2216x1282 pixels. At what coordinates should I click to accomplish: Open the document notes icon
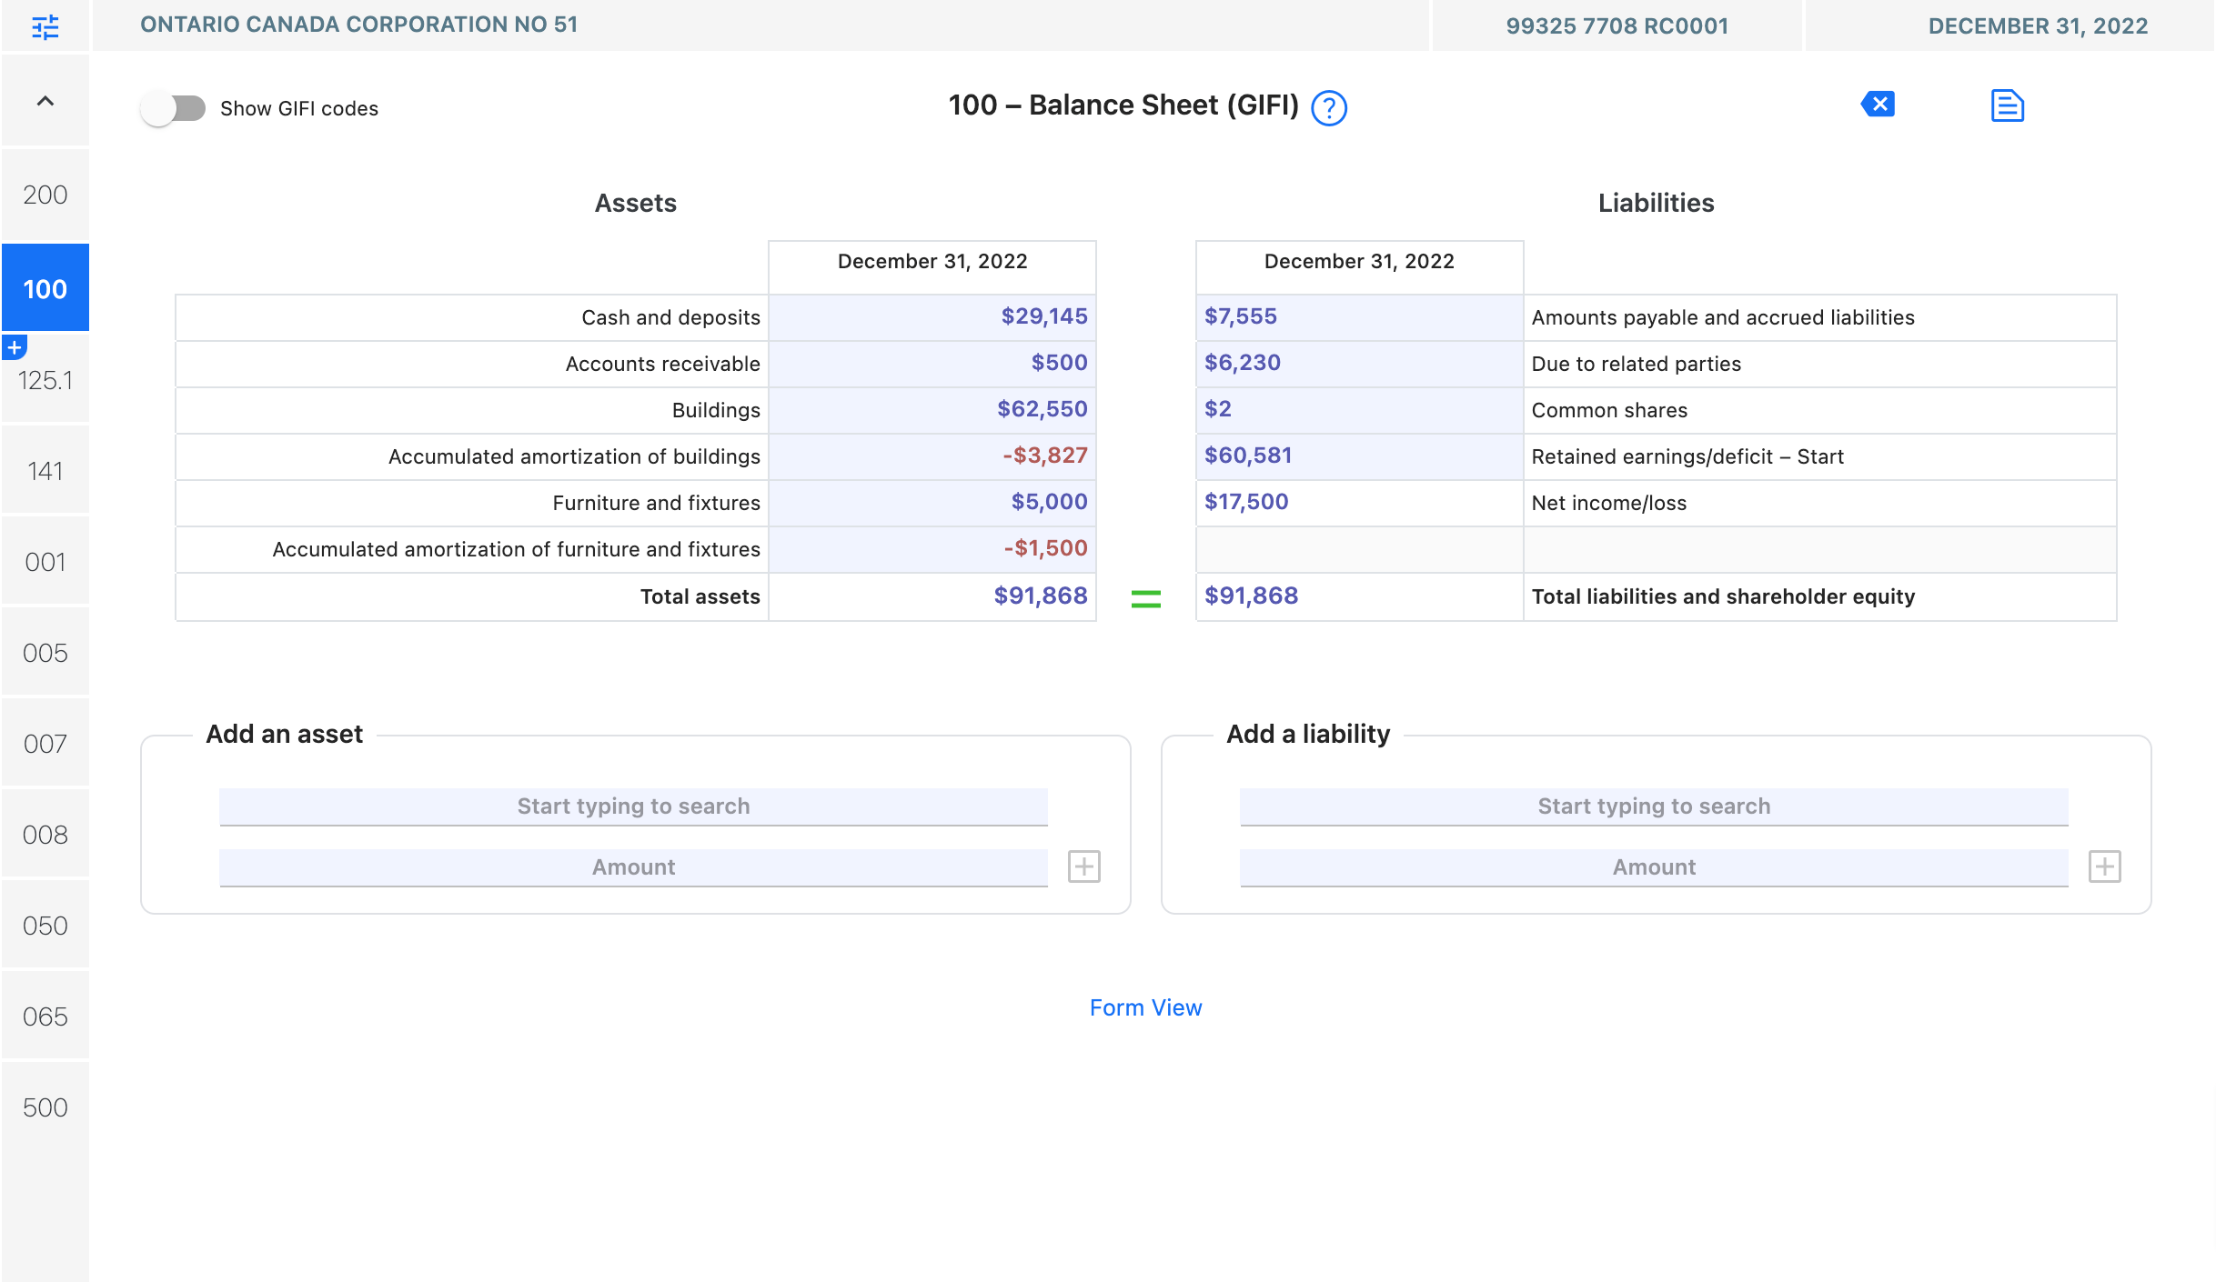[x=2007, y=105]
